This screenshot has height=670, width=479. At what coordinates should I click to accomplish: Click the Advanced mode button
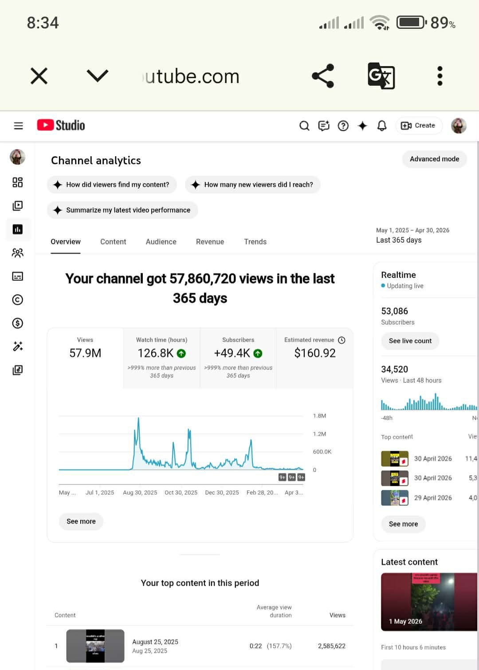(x=434, y=159)
